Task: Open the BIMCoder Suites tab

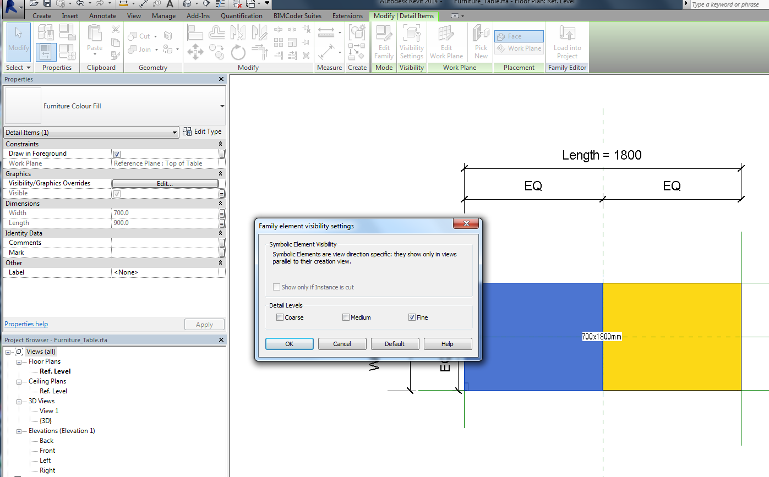Action: (x=297, y=16)
